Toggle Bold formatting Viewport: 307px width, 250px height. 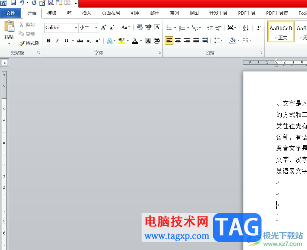point(48,41)
